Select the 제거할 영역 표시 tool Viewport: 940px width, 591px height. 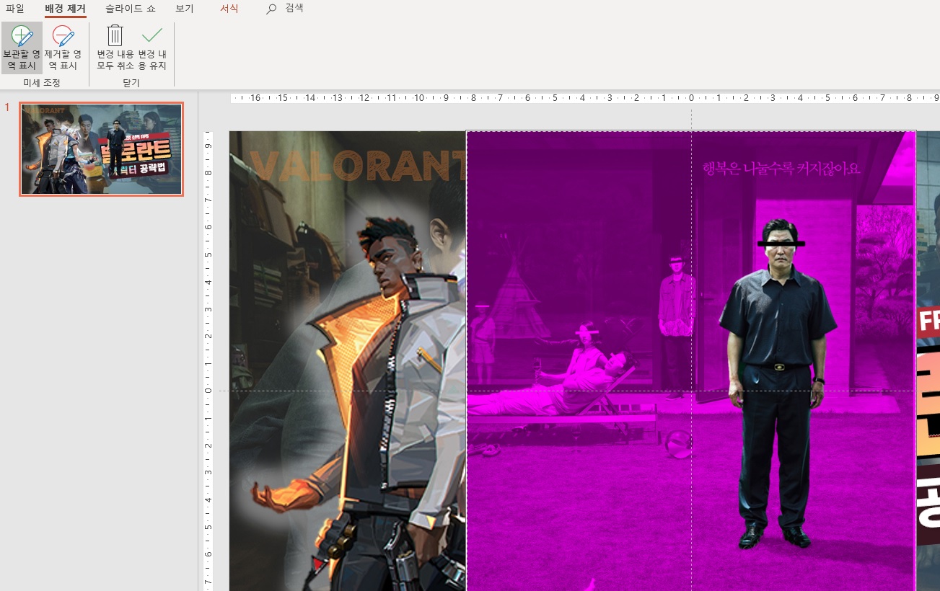pos(63,48)
